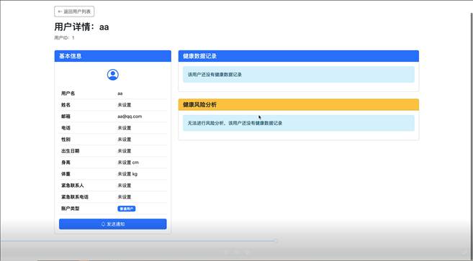Click 未设置 value in the 出生日期 row

(x=125, y=151)
